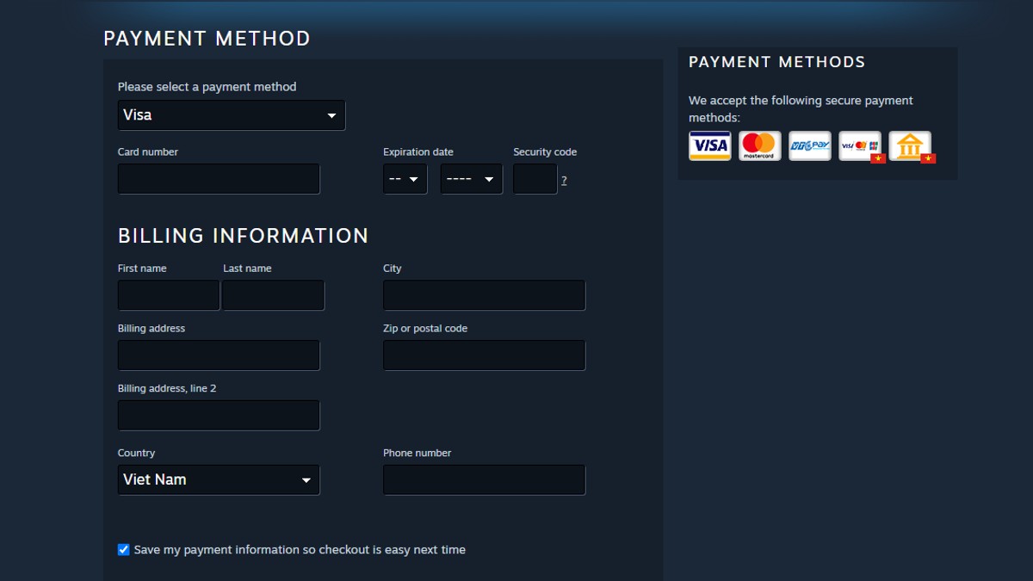Uncheck Save my payment information checkbox
1033x581 pixels.
click(124, 549)
